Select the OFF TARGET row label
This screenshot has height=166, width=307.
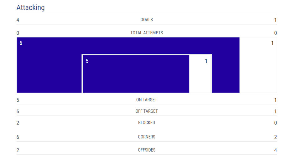pyautogui.click(x=147, y=111)
